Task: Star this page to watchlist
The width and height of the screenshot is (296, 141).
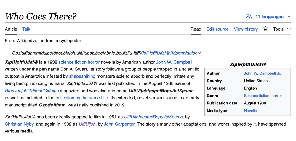Action: [x=265, y=29]
